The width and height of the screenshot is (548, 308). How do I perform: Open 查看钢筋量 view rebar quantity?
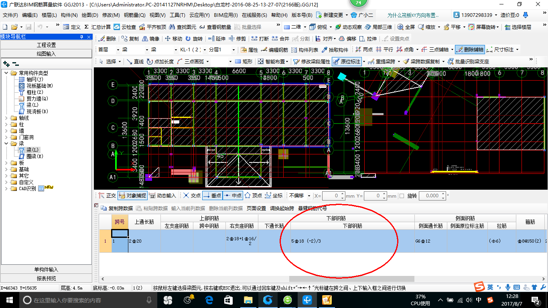point(215,27)
